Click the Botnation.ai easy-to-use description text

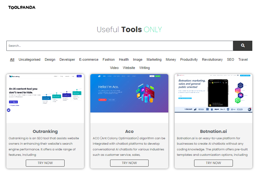pyautogui.click(x=212, y=147)
